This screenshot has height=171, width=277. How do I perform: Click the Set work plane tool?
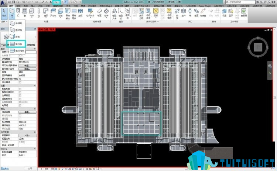pos(224,13)
